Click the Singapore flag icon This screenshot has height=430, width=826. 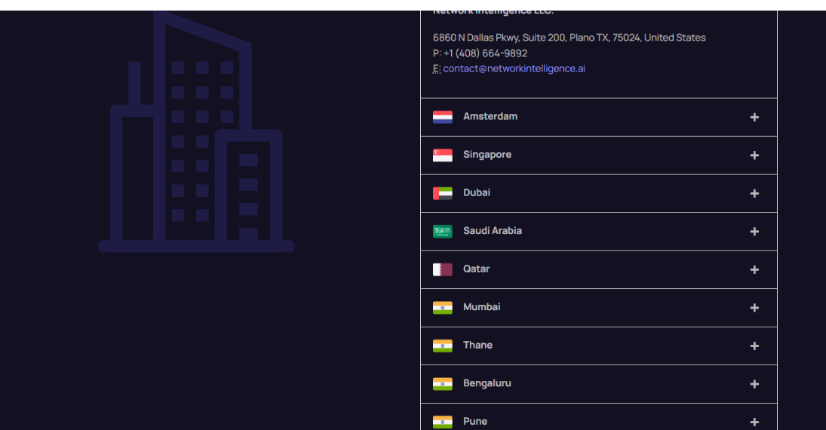click(x=443, y=155)
